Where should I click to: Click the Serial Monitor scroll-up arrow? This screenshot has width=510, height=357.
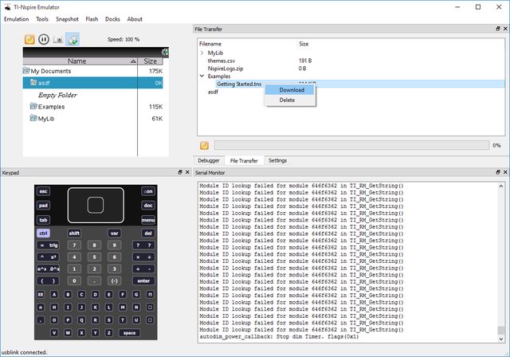(x=501, y=186)
